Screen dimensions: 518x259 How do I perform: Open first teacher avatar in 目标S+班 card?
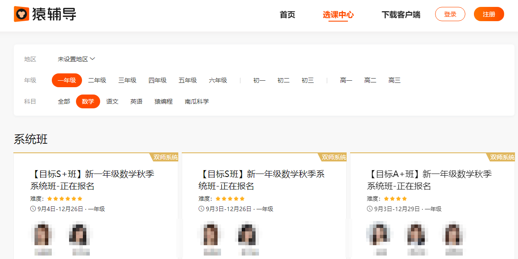43,234
